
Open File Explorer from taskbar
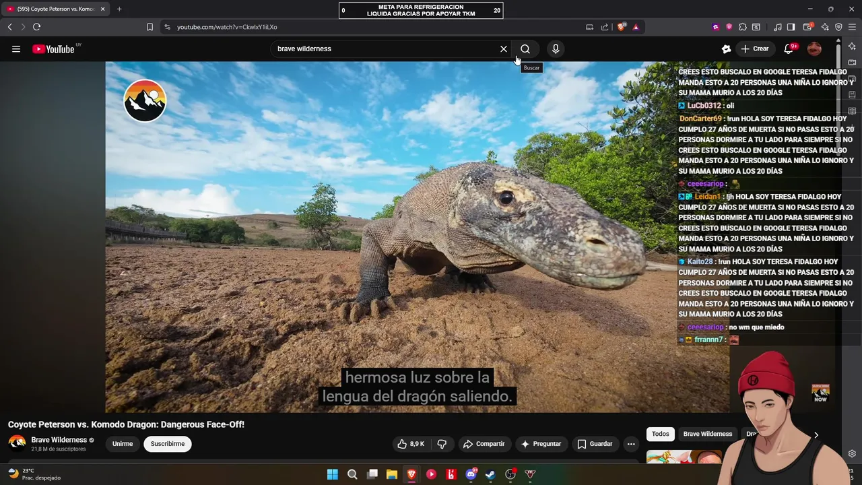point(391,474)
